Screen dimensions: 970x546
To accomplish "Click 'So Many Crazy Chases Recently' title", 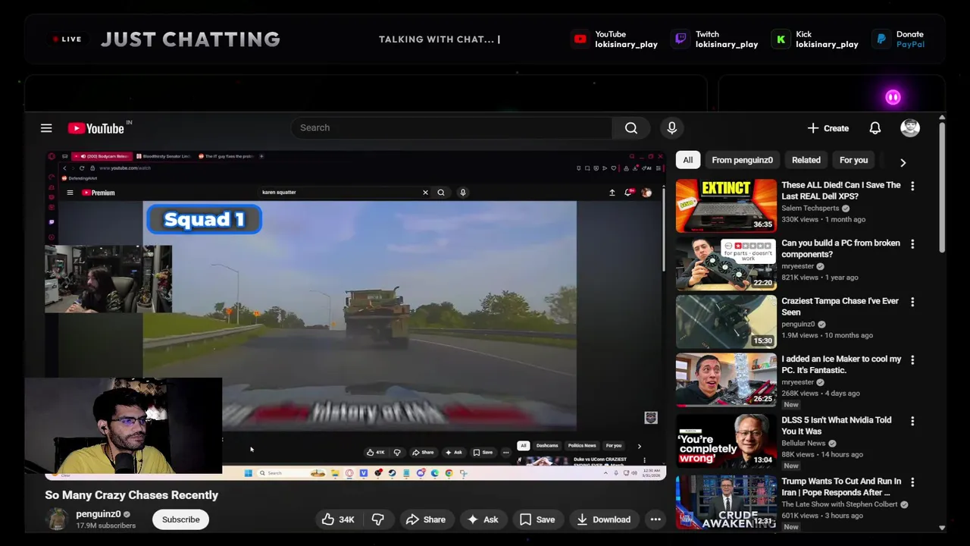I will pos(131,495).
